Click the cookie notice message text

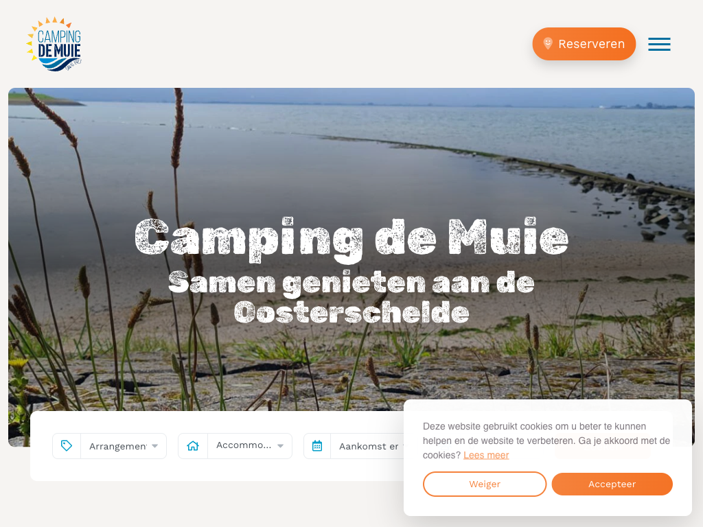(x=546, y=441)
